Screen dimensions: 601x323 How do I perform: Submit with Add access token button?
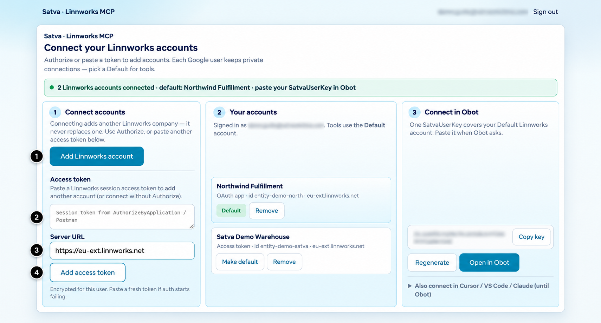[88, 272]
